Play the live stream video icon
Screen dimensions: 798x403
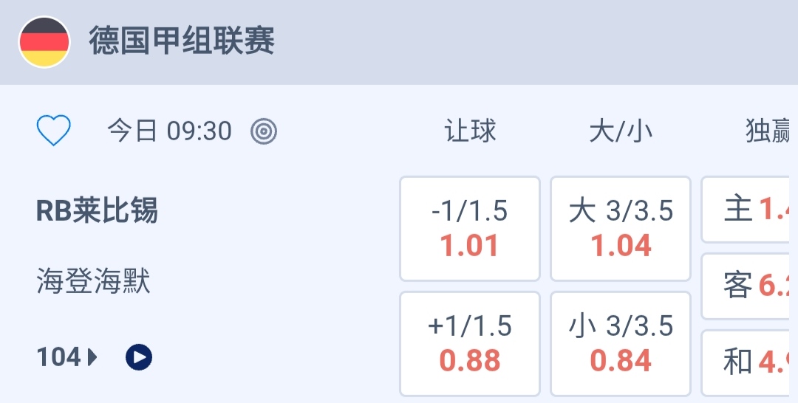[139, 358]
